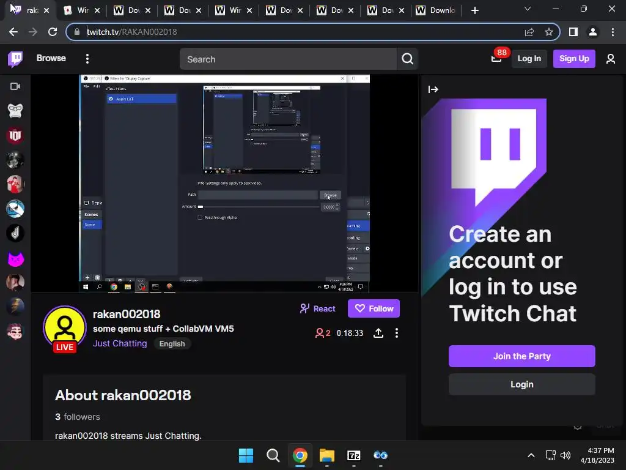Click the network tray icon

(x=551, y=455)
